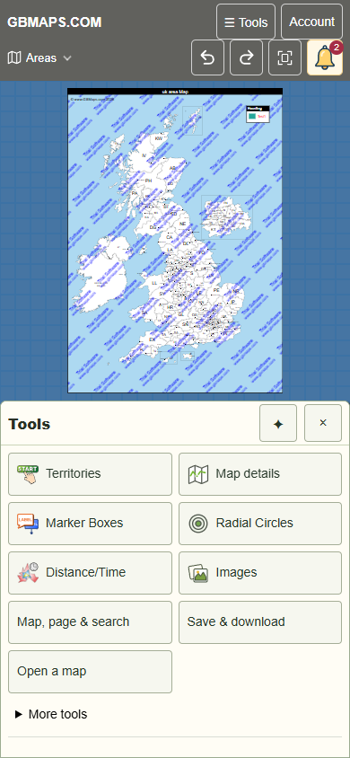
Task: Click the fit-to-screen frame icon
Action: tap(284, 57)
